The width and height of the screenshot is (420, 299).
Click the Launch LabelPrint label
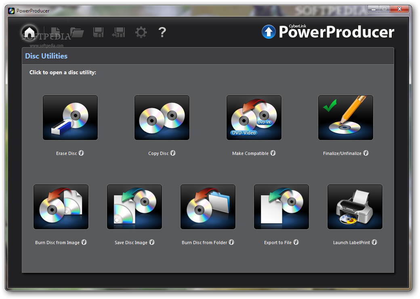(x=351, y=243)
